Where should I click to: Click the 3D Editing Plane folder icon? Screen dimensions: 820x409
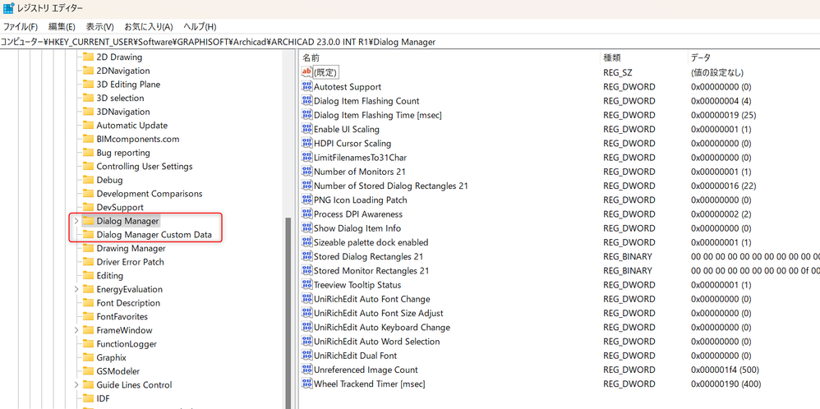click(88, 85)
